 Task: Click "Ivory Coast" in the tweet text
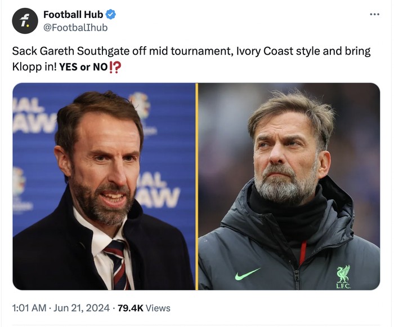click(262, 51)
